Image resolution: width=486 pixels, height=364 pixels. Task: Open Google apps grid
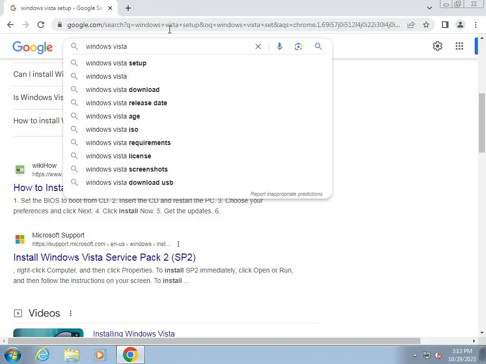tap(459, 46)
